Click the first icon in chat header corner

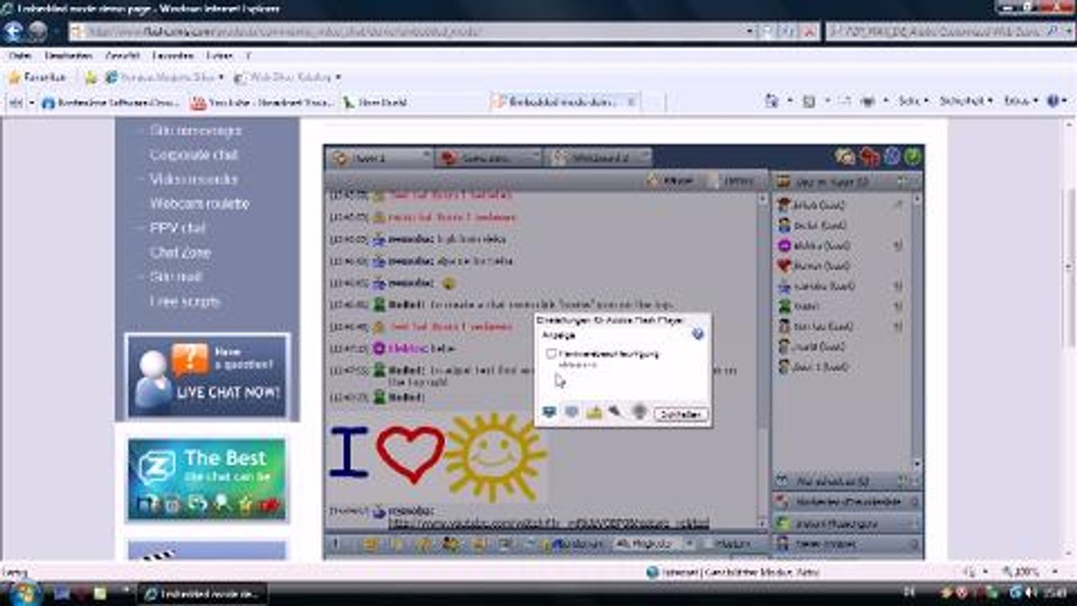click(x=845, y=157)
